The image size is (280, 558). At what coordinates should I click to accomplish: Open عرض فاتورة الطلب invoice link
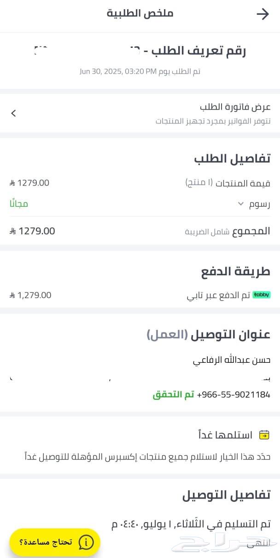pyautogui.click(x=235, y=107)
